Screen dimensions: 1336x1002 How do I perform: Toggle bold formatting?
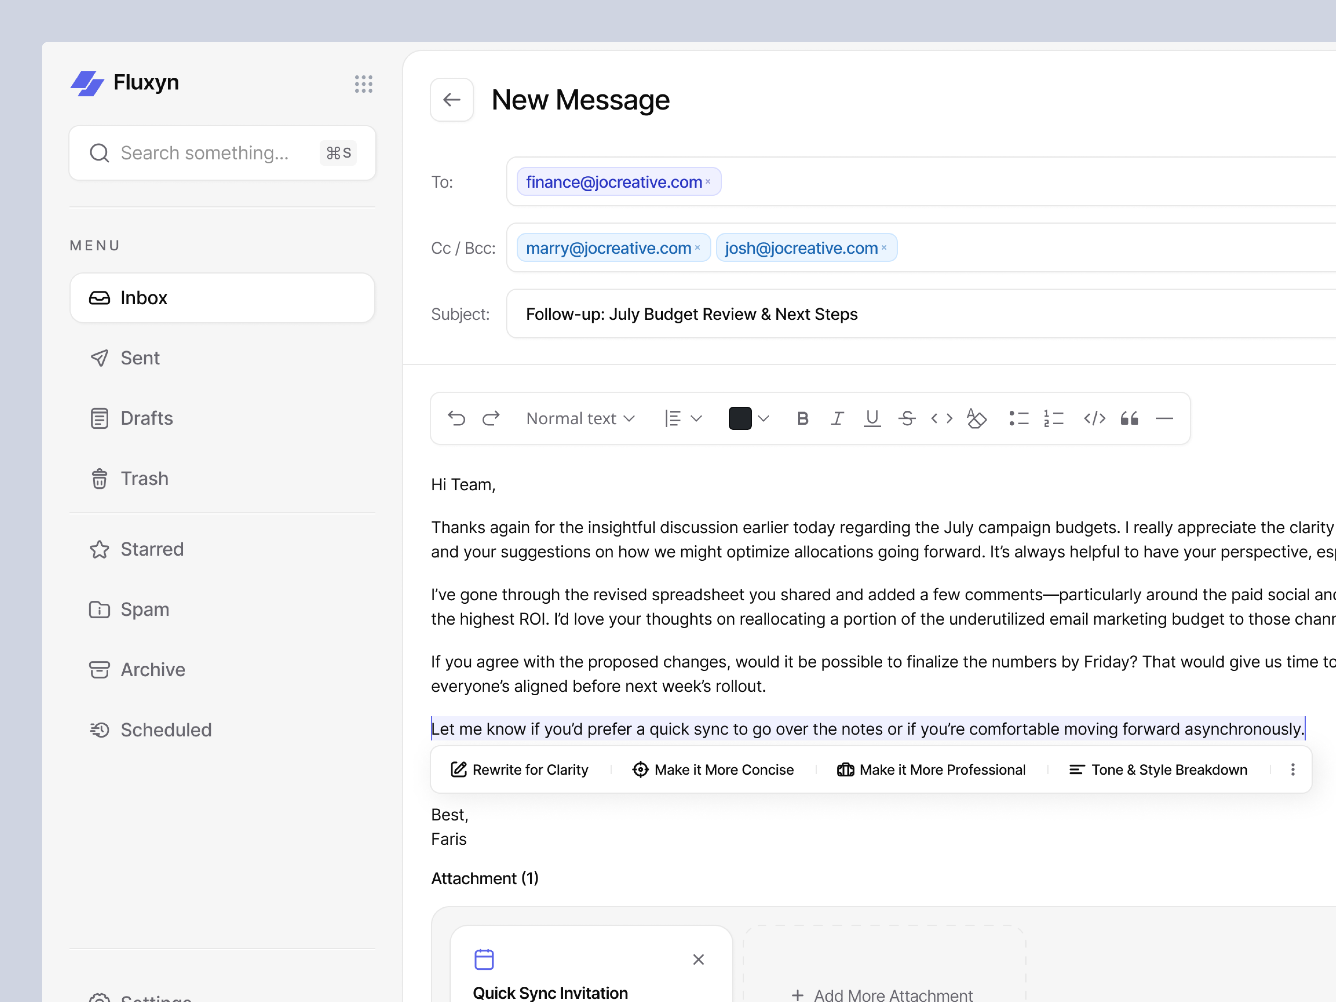click(802, 419)
